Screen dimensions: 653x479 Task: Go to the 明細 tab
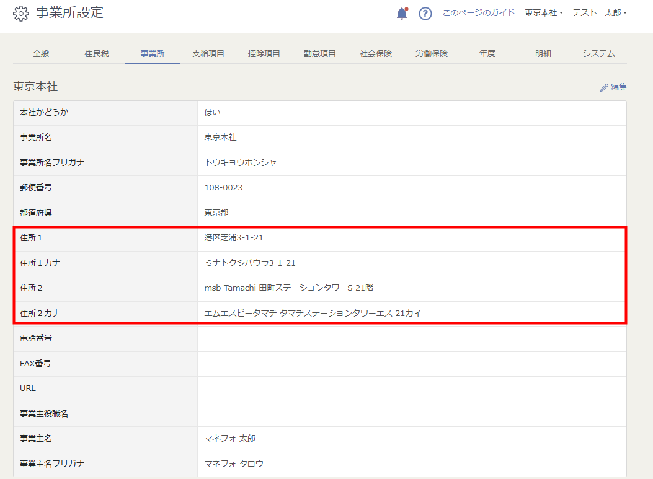click(x=543, y=54)
